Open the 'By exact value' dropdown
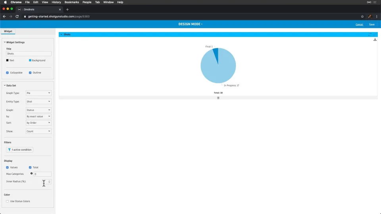The height and width of the screenshot is (214, 381). coord(38,116)
